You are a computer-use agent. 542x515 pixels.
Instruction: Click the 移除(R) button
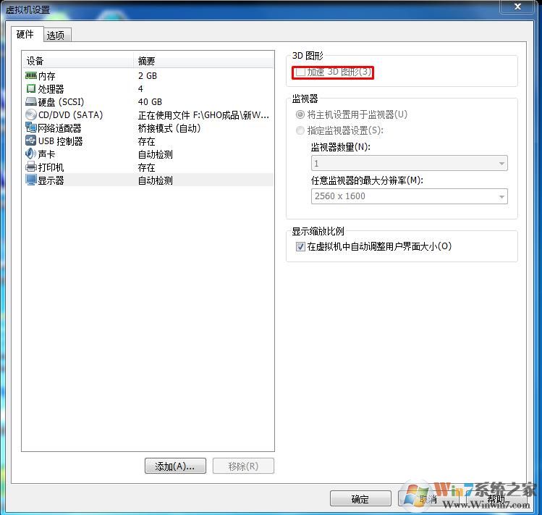coord(243,466)
